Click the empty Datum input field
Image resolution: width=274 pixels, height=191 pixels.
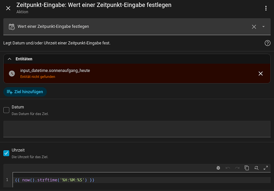coord(137,129)
